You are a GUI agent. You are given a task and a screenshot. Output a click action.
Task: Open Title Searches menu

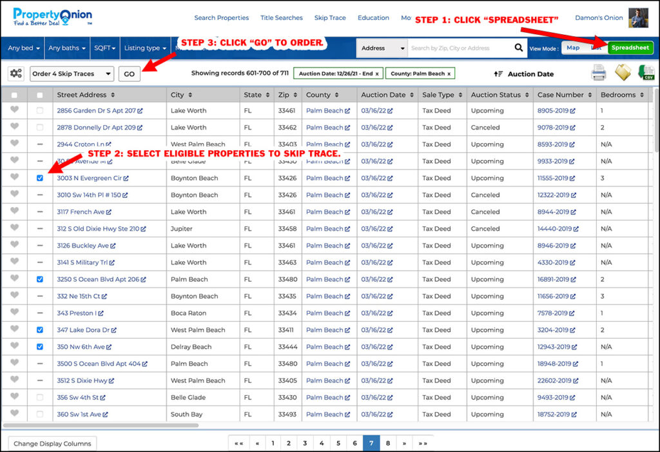coord(281,17)
